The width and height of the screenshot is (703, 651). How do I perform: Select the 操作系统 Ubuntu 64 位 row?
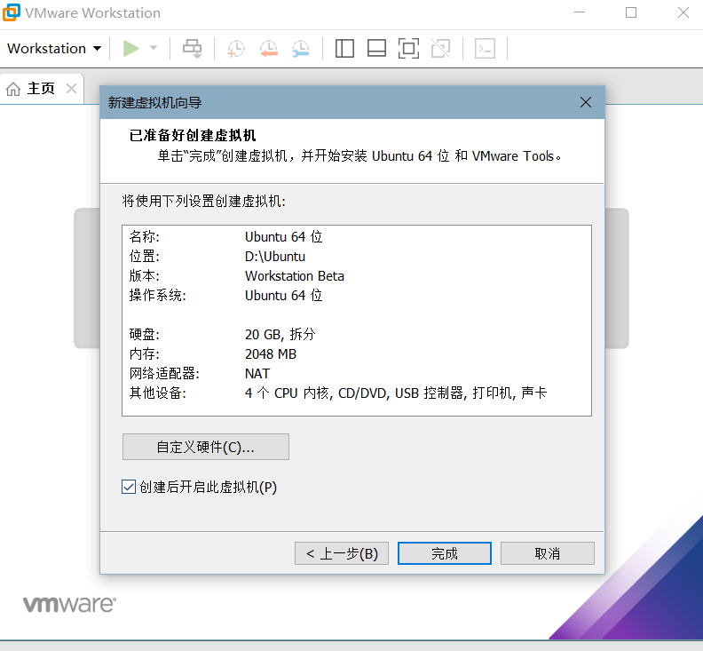coord(225,295)
